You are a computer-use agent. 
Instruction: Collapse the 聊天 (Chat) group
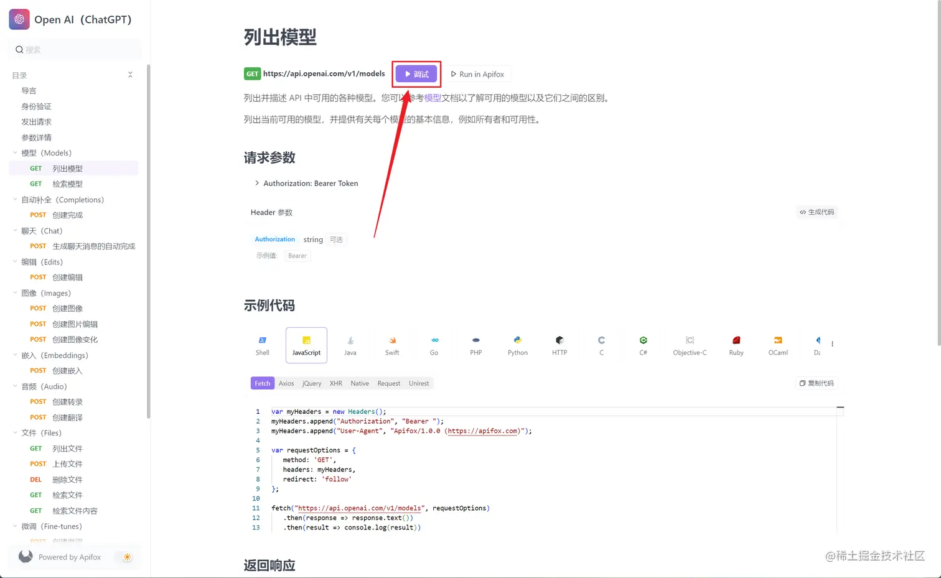[x=15, y=230]
